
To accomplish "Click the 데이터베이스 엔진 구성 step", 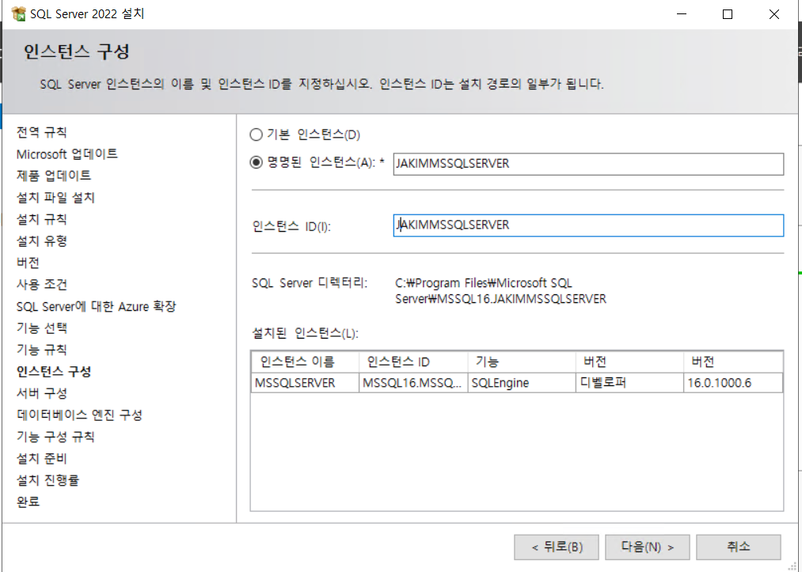I will 79,415.
